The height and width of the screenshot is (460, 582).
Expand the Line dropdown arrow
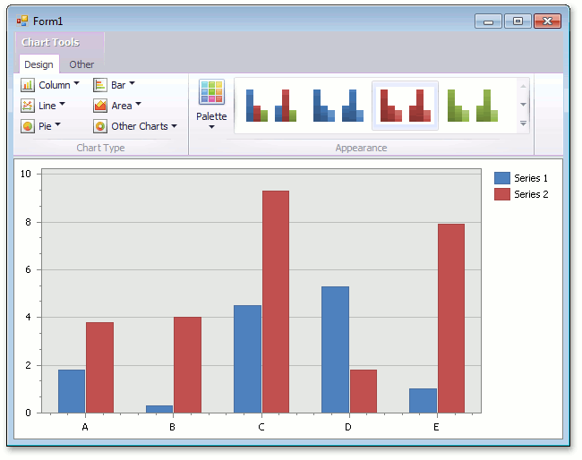click(x=62, y=104)
